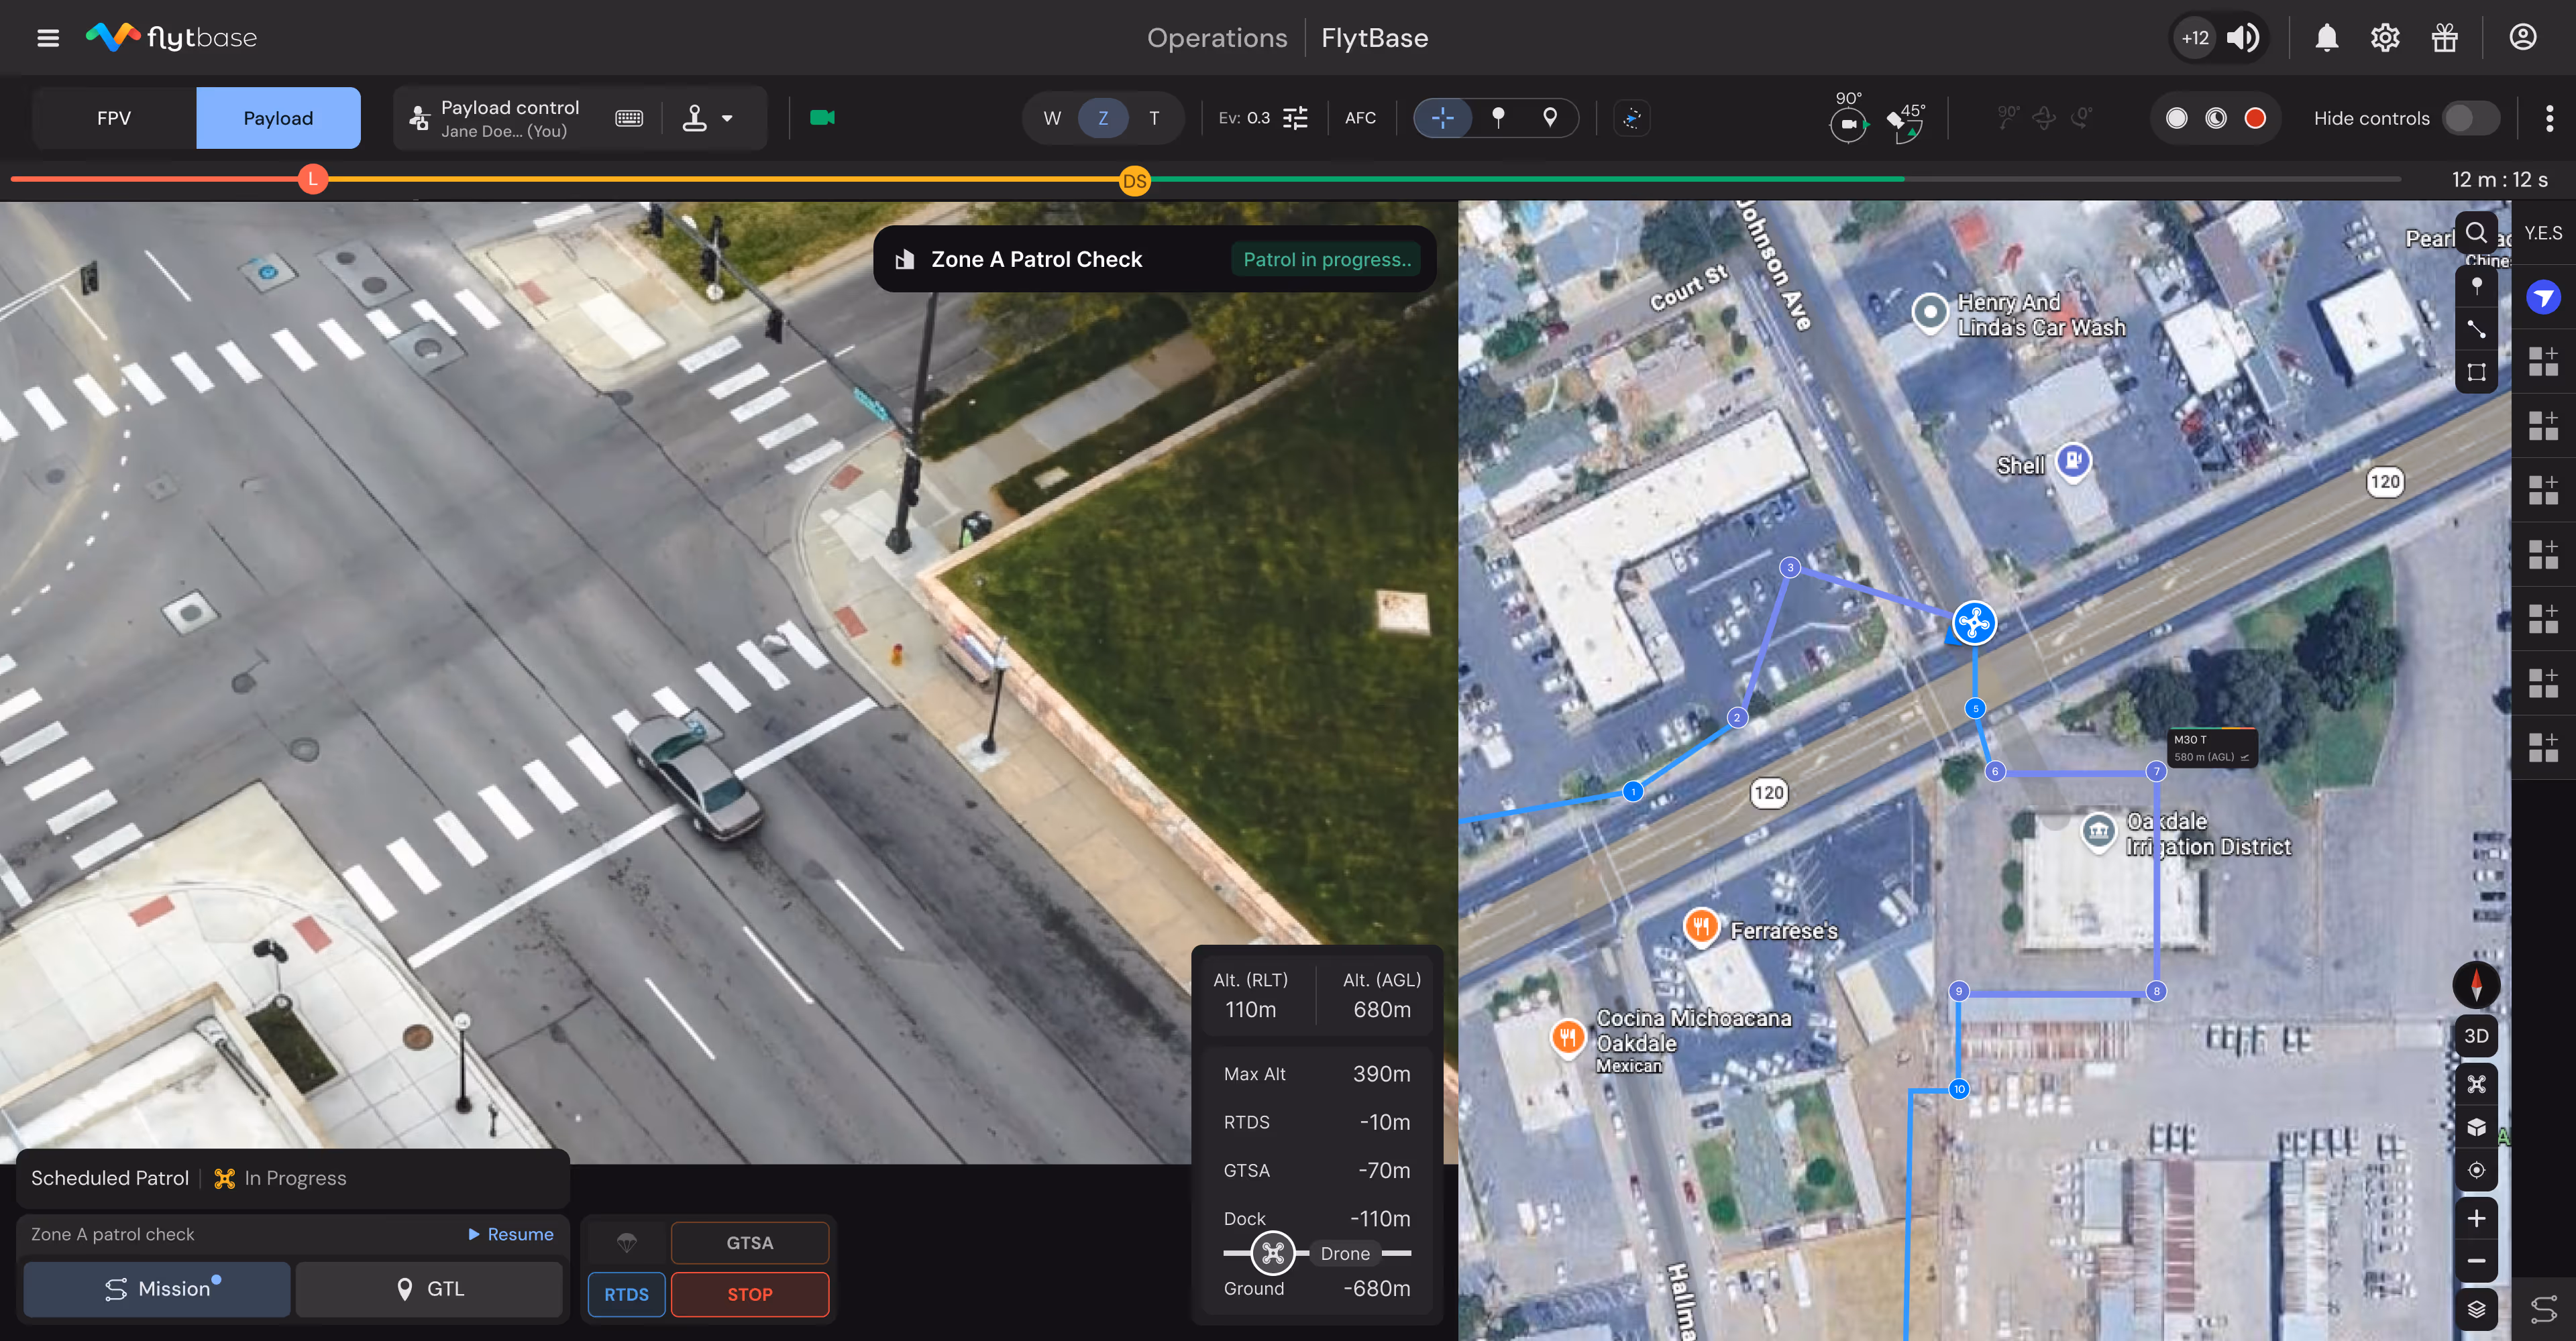Toggle the Hide controls switch

(2470, 118)
